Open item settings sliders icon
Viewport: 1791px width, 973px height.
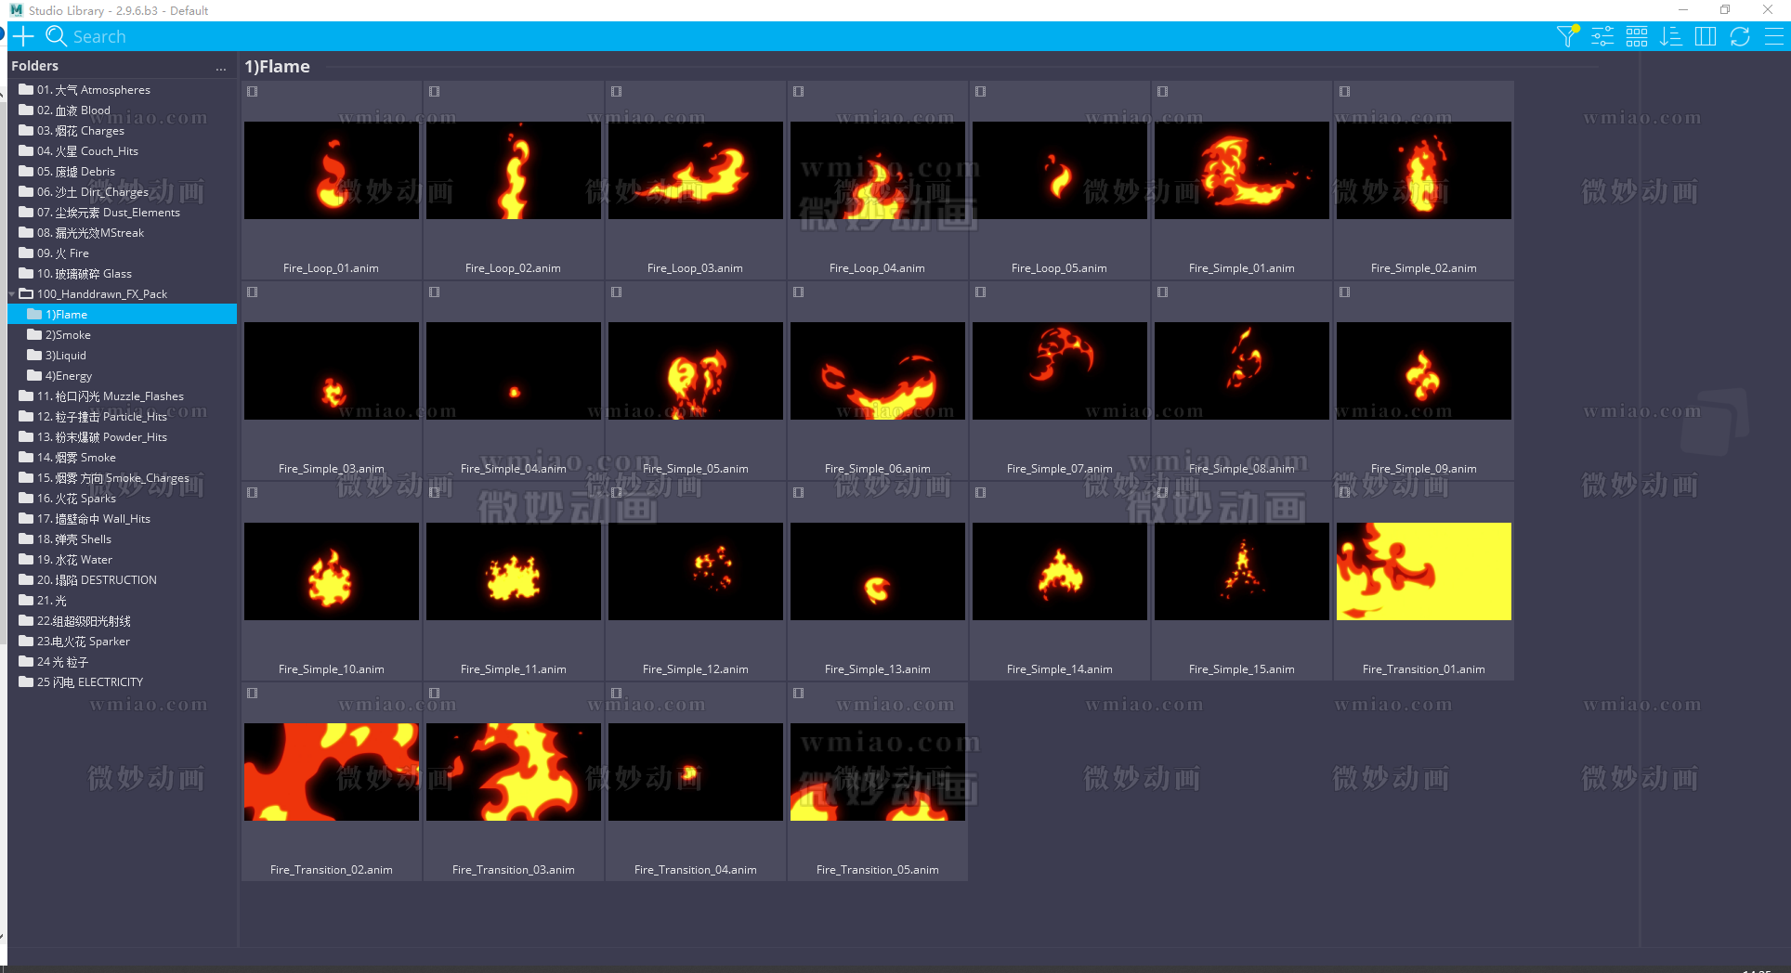click(1602, 36)
